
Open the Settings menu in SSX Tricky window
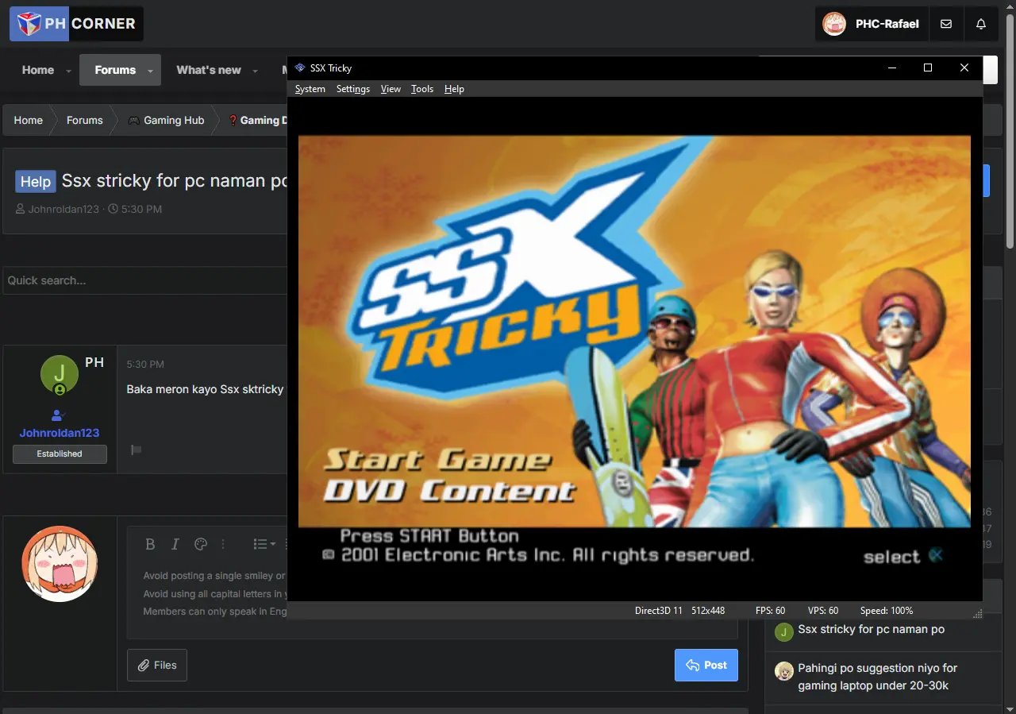pos(353,89)
